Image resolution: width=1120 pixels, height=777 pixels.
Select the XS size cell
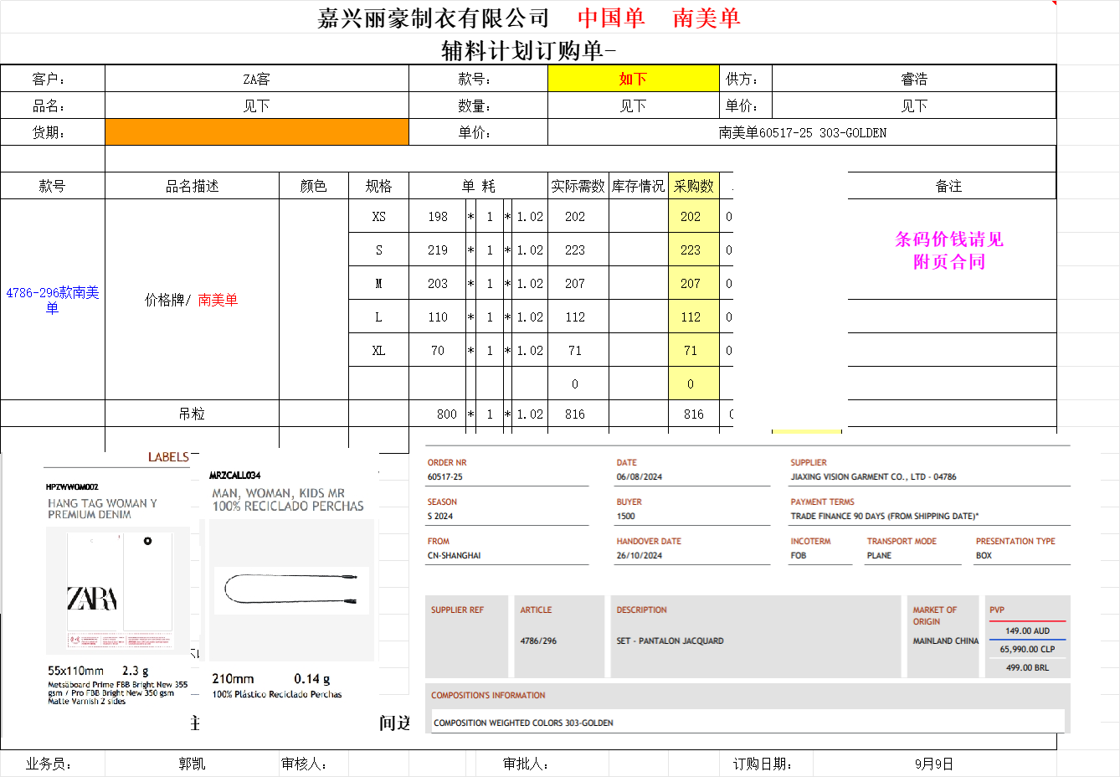coord(378,216)
